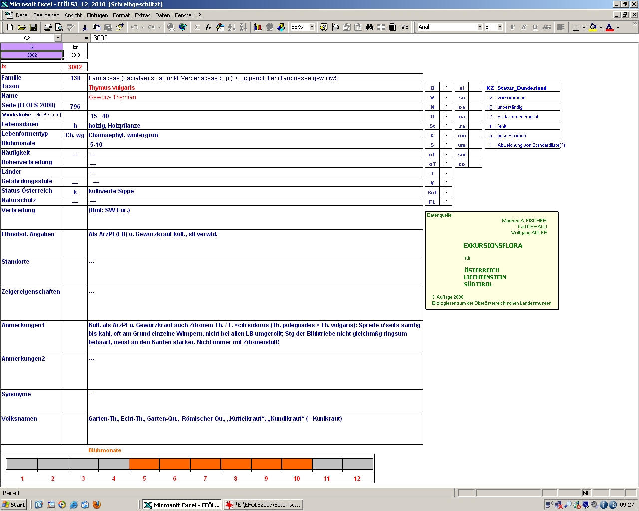Viewport: 639px width, 511px height.
Task: Switch to the EFÖLS2007 Botanisc taskbar window
Action: pos(263,505)
